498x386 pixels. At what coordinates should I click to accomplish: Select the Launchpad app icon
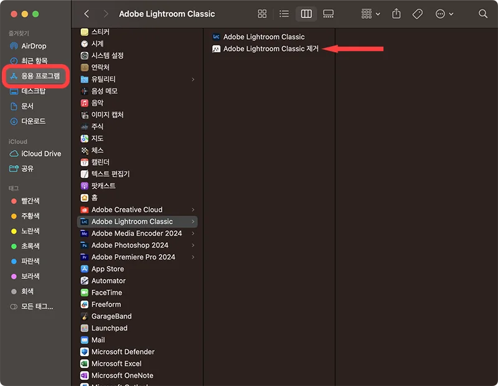pos(84,328)
